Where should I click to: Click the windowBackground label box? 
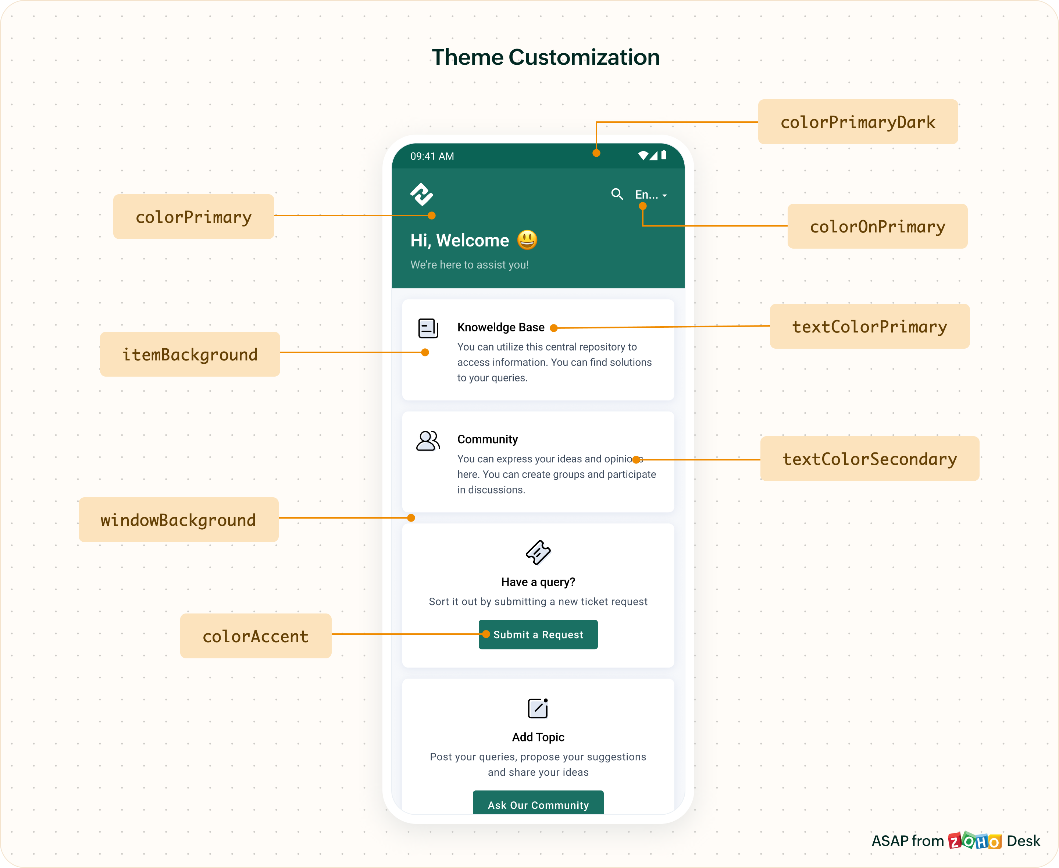tap(178, 519)
